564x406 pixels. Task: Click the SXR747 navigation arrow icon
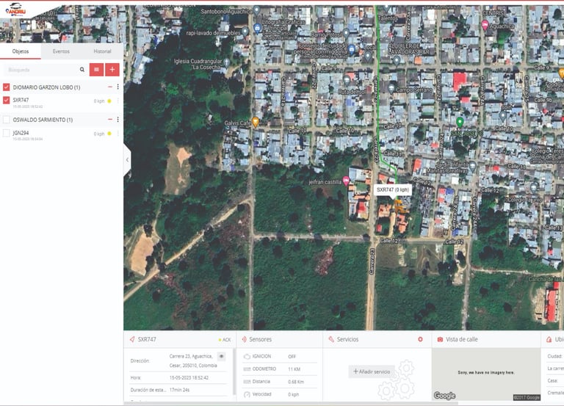point(132,339)
